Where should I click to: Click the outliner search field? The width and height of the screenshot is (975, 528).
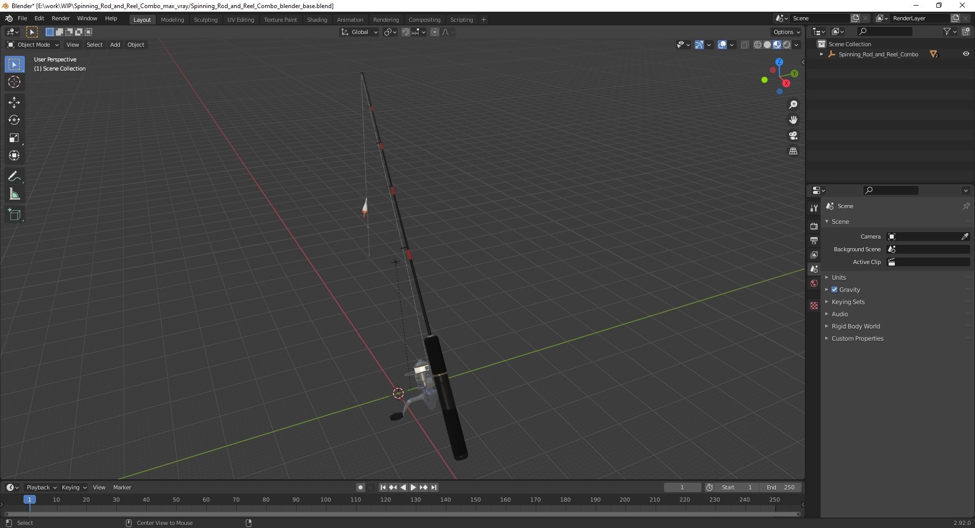tap(884, 31)
